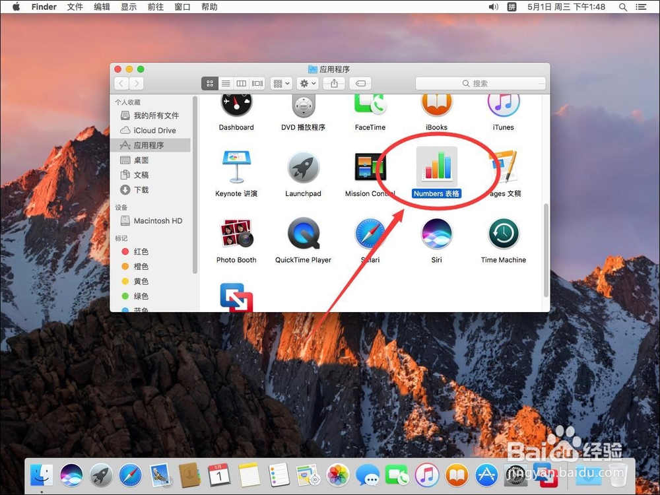The height and width of the screenshot is (495, 660).
Task: Open 下载 in the sidebar
Action: point(150,190)
